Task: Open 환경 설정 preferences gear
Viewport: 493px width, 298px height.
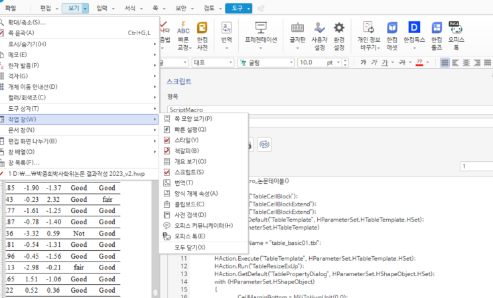Action: pyautogui.click(x=339, y=35)
